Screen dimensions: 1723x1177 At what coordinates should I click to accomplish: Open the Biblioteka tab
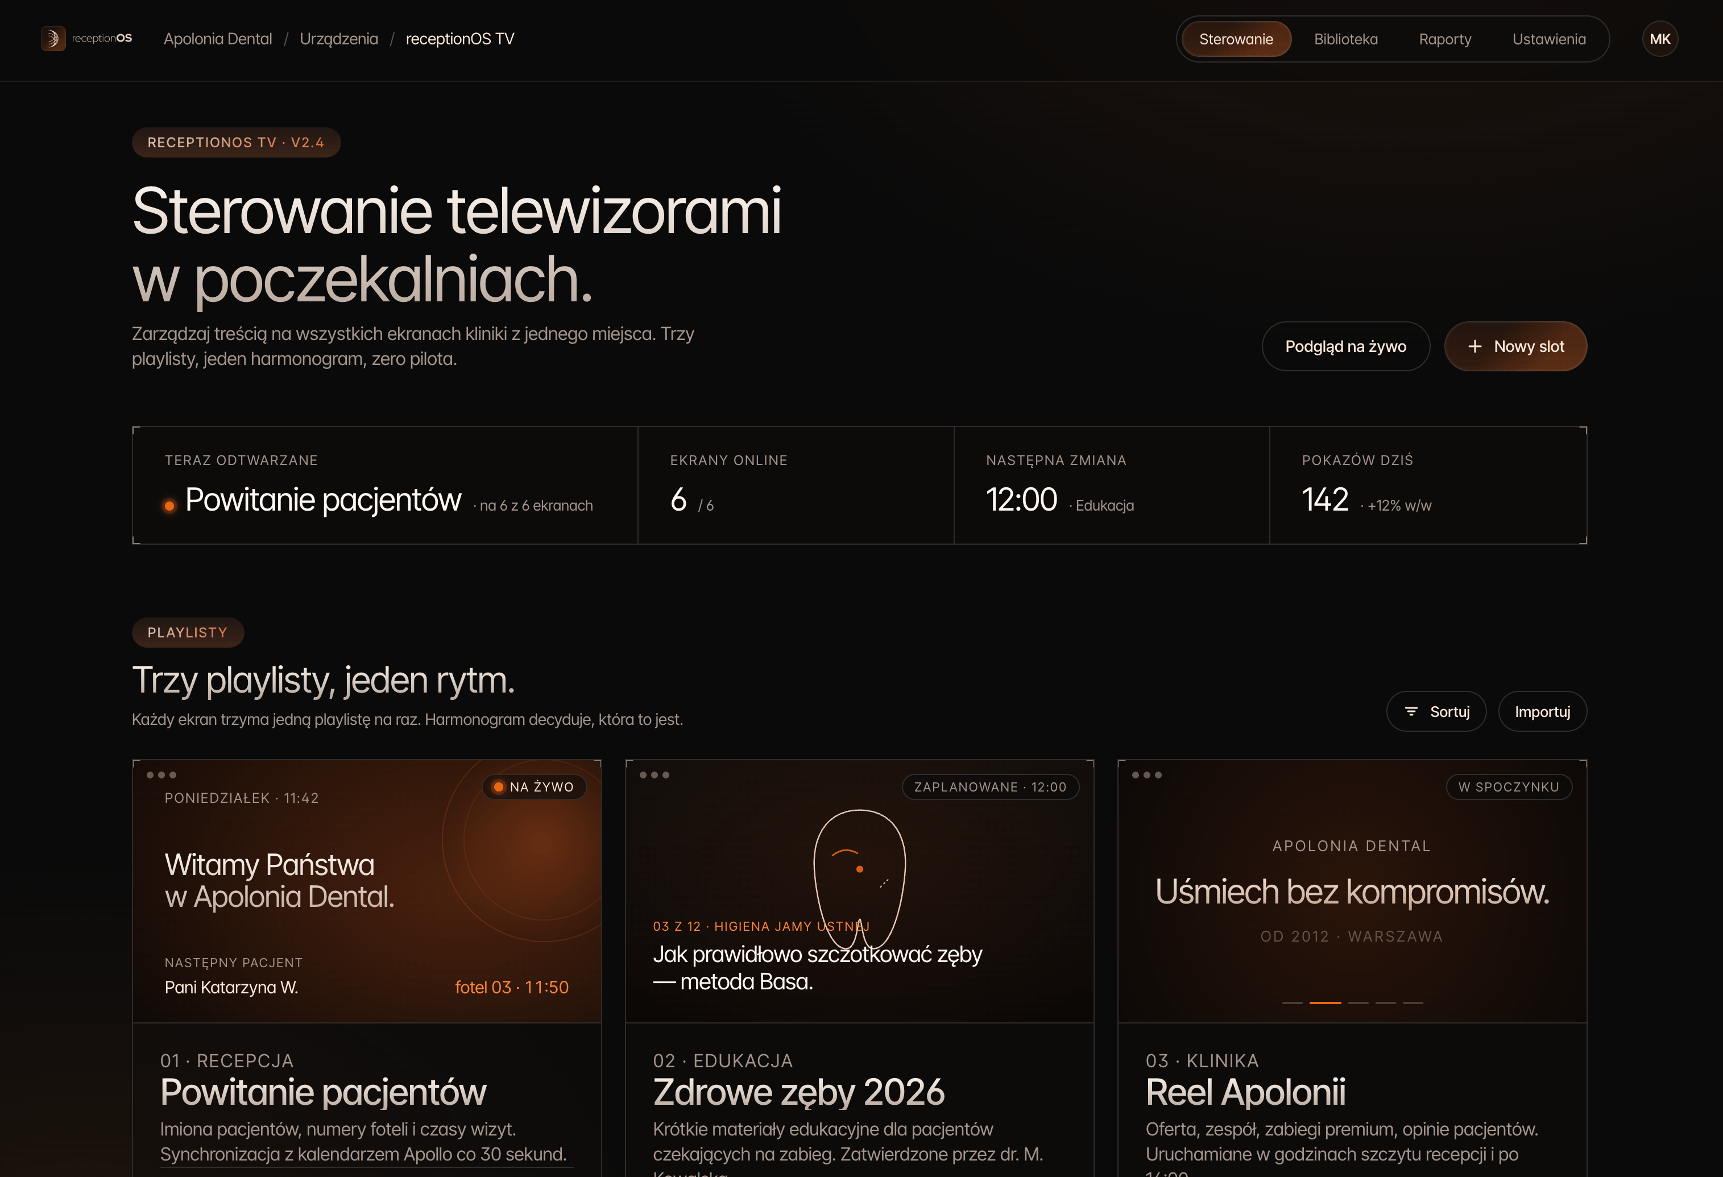(x=1345, y=39)
